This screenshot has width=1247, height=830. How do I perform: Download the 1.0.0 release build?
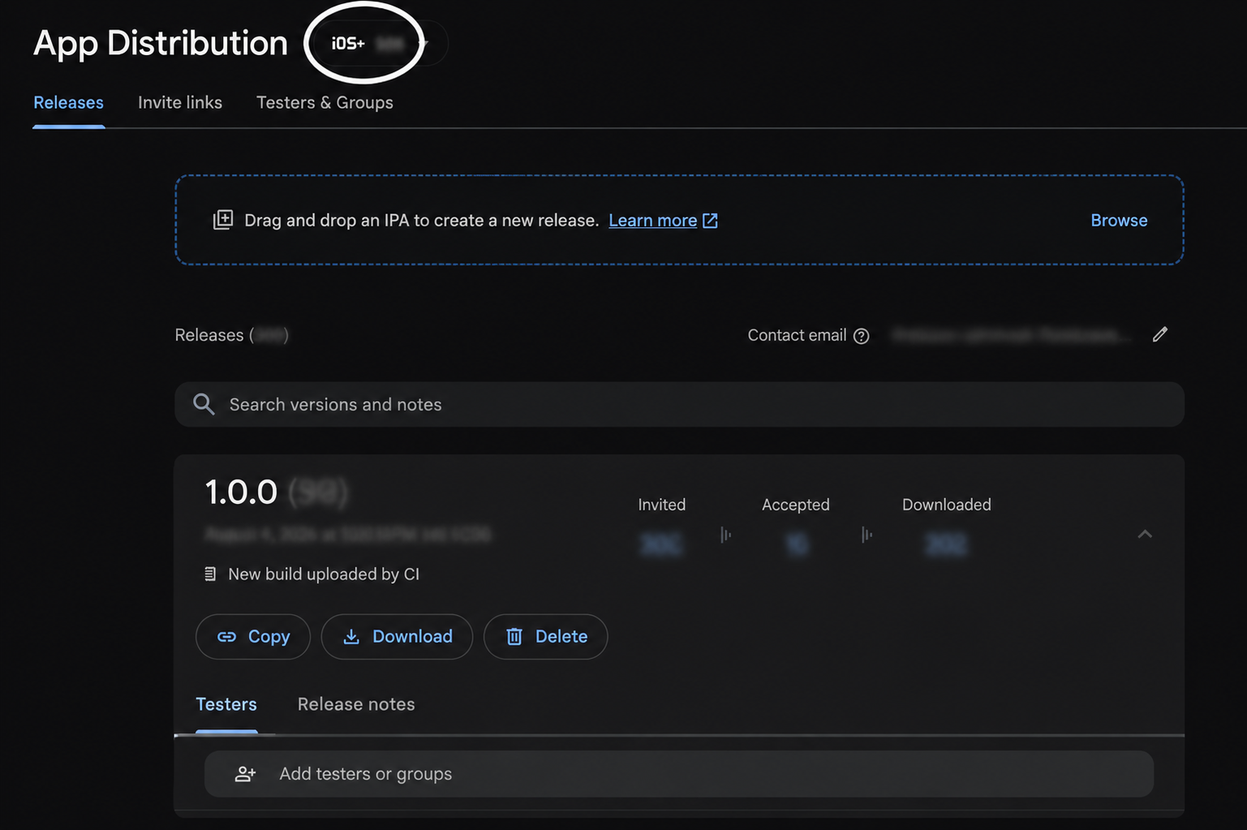coord(397,636)
